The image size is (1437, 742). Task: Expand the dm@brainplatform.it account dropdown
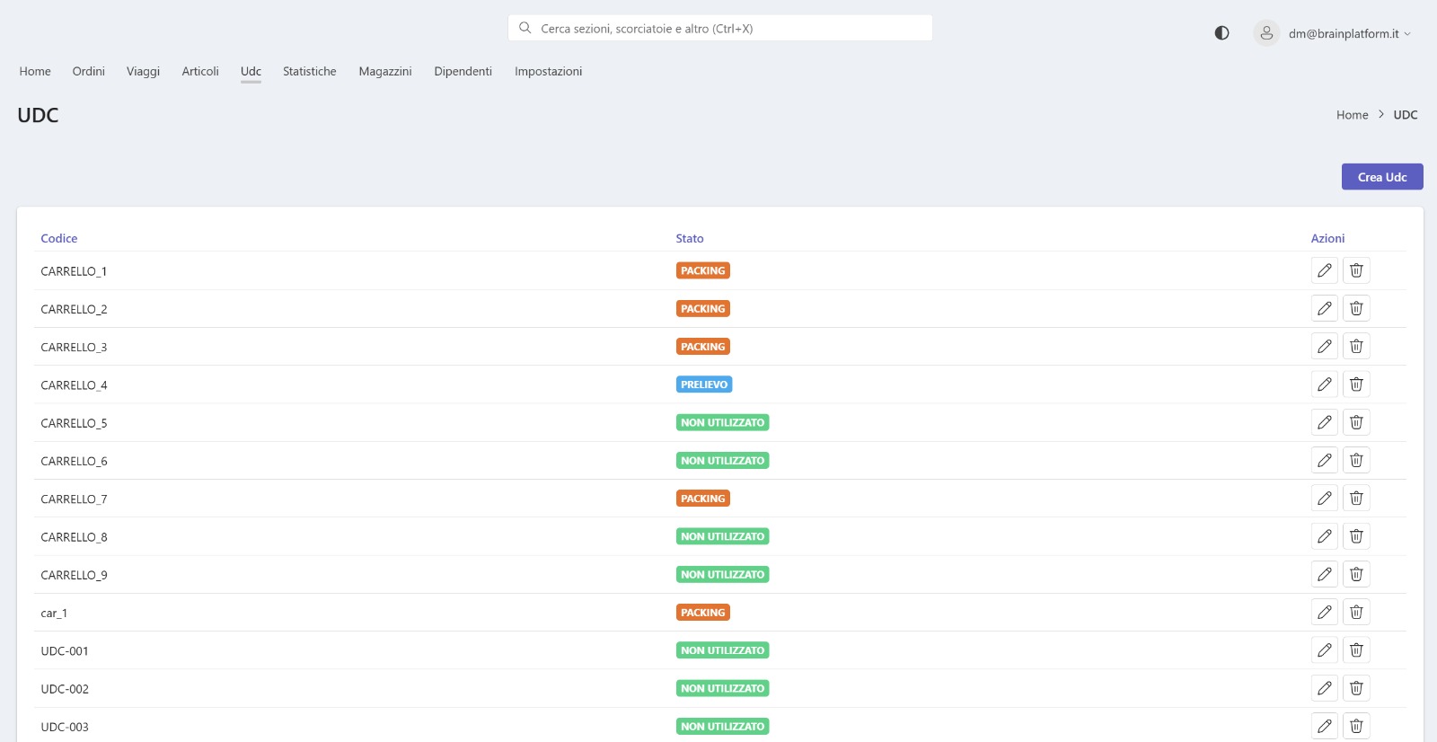[x=1349, y=34]
